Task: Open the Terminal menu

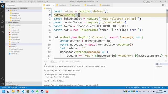Action: tap(40, 2)
